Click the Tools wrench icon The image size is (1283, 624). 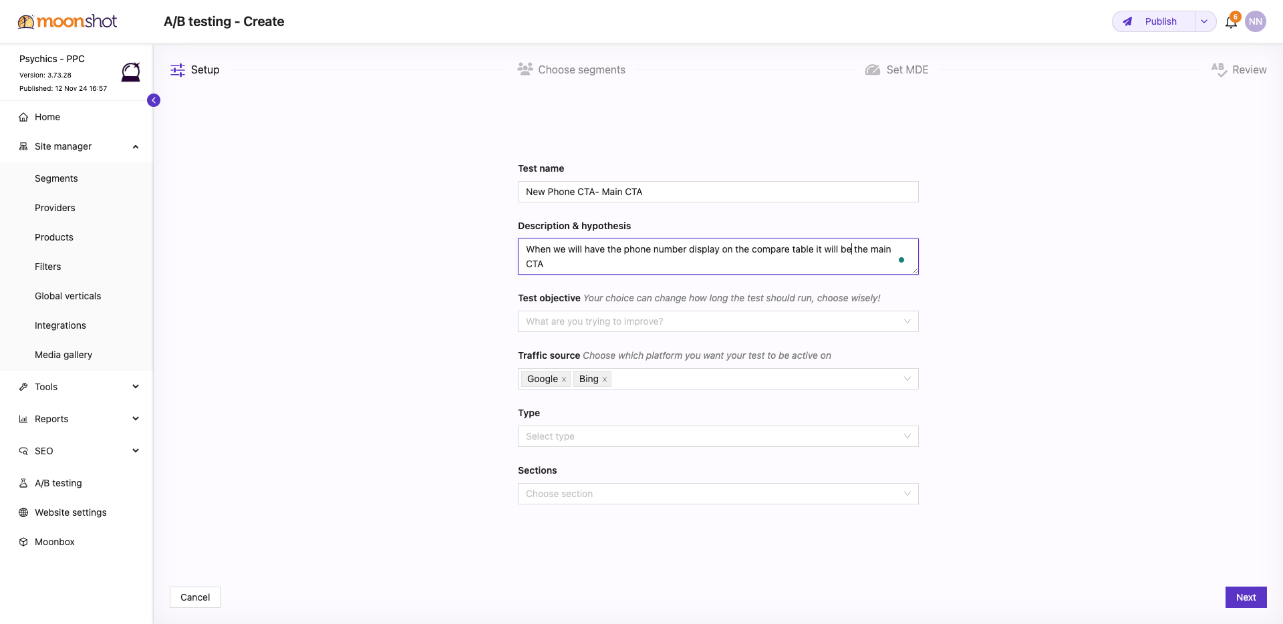(23, 387)
